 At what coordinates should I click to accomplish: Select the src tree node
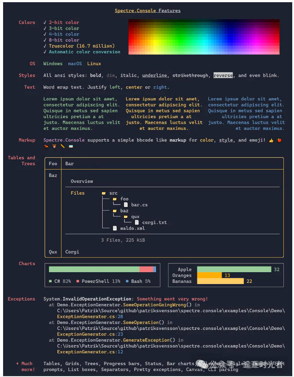click(113, 193)
